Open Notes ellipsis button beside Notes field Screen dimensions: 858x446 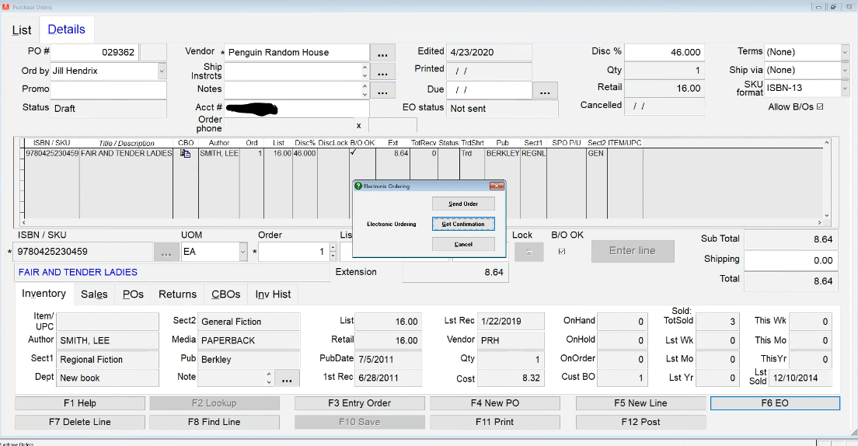[x=382, y=90]
